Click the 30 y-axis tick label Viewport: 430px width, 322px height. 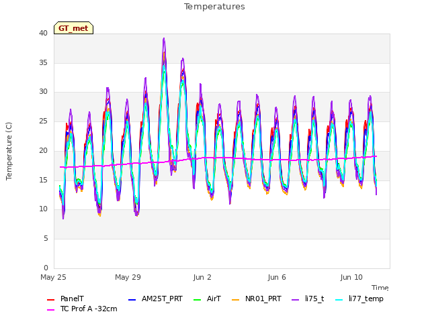(43, 92)
